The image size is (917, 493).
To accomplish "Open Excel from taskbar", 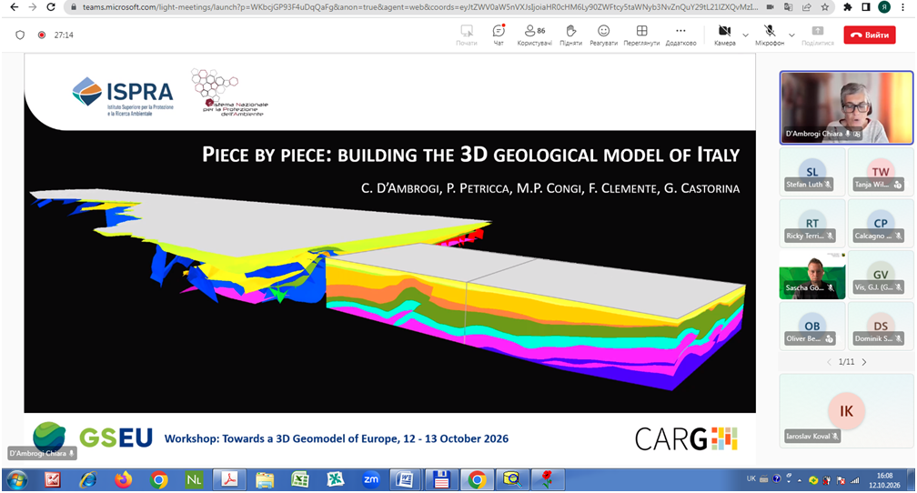I will click(x=300, y=480).
